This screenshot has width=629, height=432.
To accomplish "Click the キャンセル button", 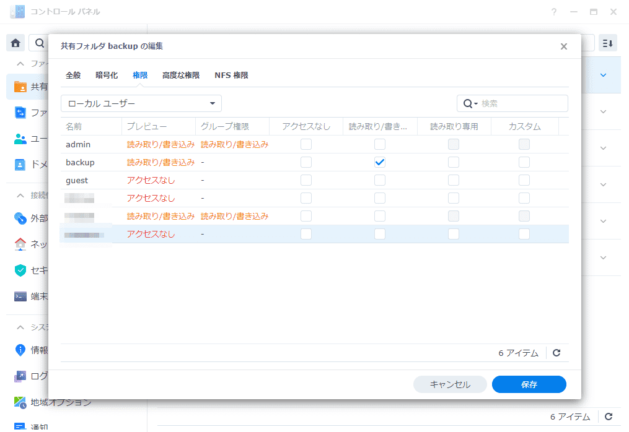I will coord(450,384).
